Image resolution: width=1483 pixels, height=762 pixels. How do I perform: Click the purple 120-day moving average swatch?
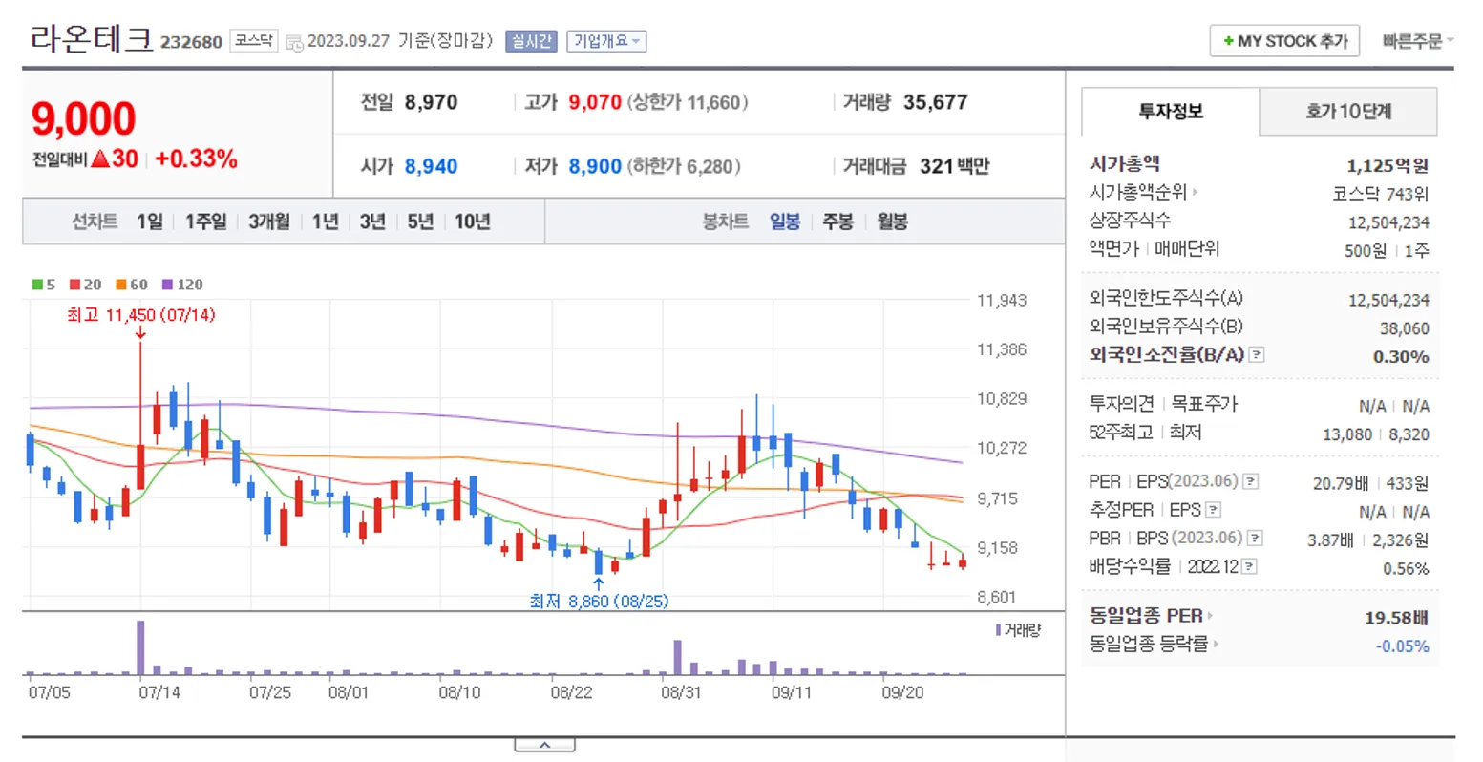tap(167, 285)
